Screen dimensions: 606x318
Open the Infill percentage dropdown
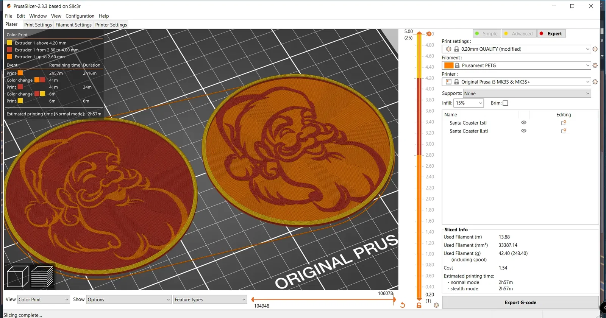click(x=469, y=103)
